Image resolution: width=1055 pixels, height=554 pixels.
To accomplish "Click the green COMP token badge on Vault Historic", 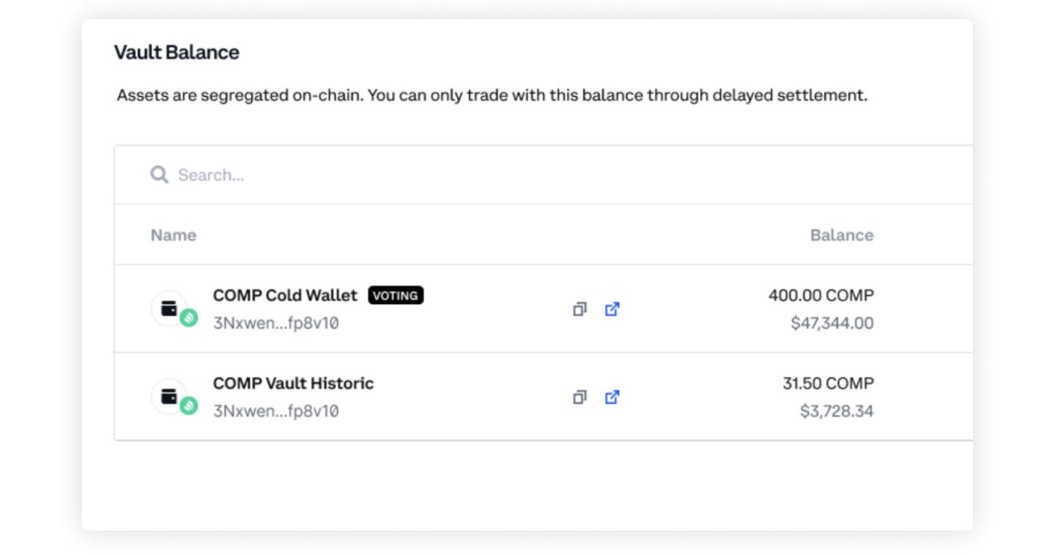I will 189,406.
